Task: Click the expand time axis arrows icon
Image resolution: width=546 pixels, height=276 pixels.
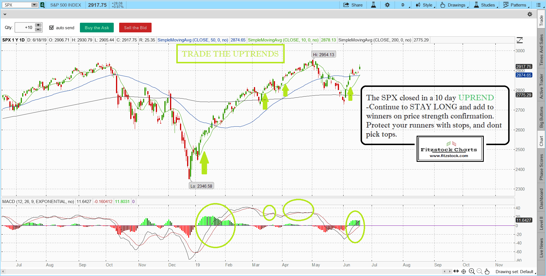Action: (x=456, y=271)
